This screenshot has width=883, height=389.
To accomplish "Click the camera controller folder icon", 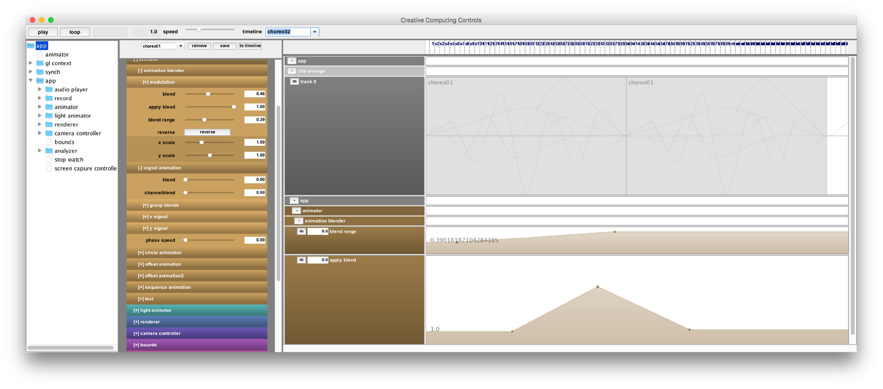I will pos(49,133).
